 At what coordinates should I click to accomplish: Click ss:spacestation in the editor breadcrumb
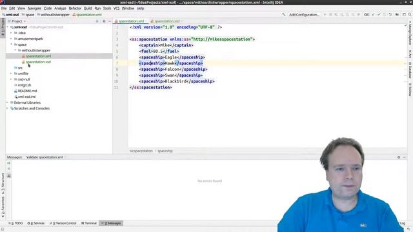click(x=141, y=151)
